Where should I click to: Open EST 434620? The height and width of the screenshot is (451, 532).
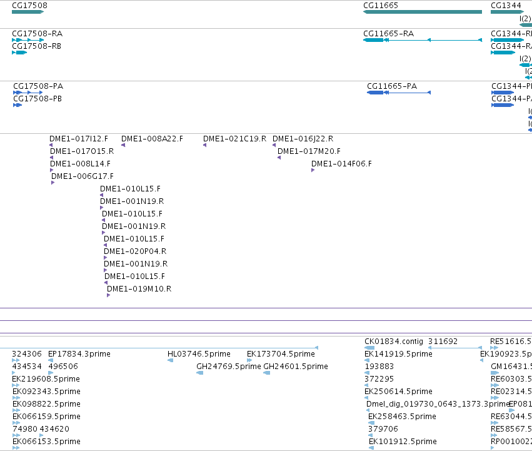[41, 435]
